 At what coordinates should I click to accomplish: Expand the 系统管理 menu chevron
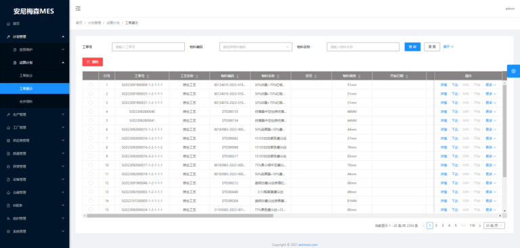pyautogui.click(x=63, y=232)
